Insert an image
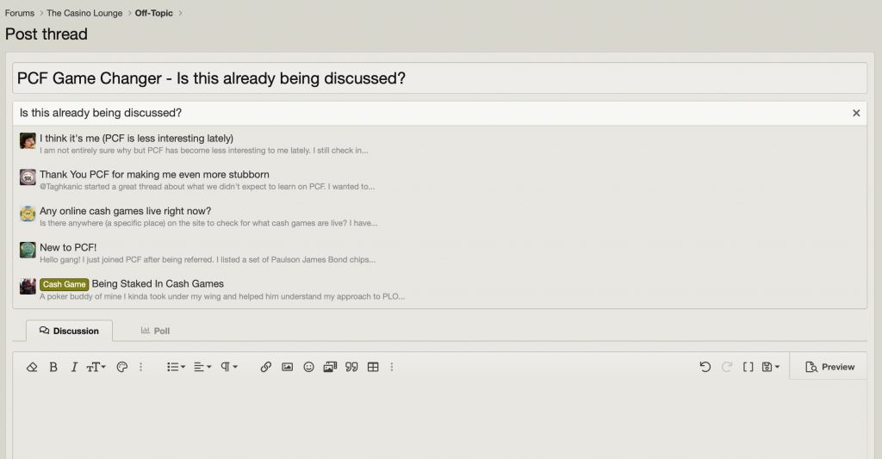The width and height of the screenshot is (882, 459). (x=288, y=367)
